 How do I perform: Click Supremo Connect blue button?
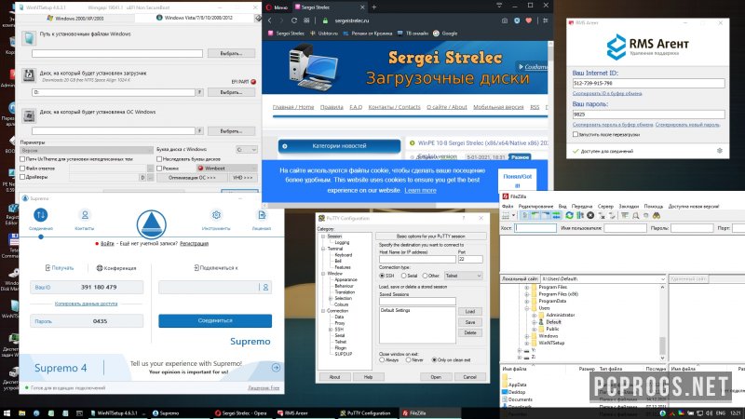(215, 320)
